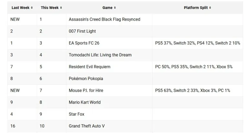Click the Platform Split header label
The height and width of the screenshot is (133, 246).
(196, 8)
